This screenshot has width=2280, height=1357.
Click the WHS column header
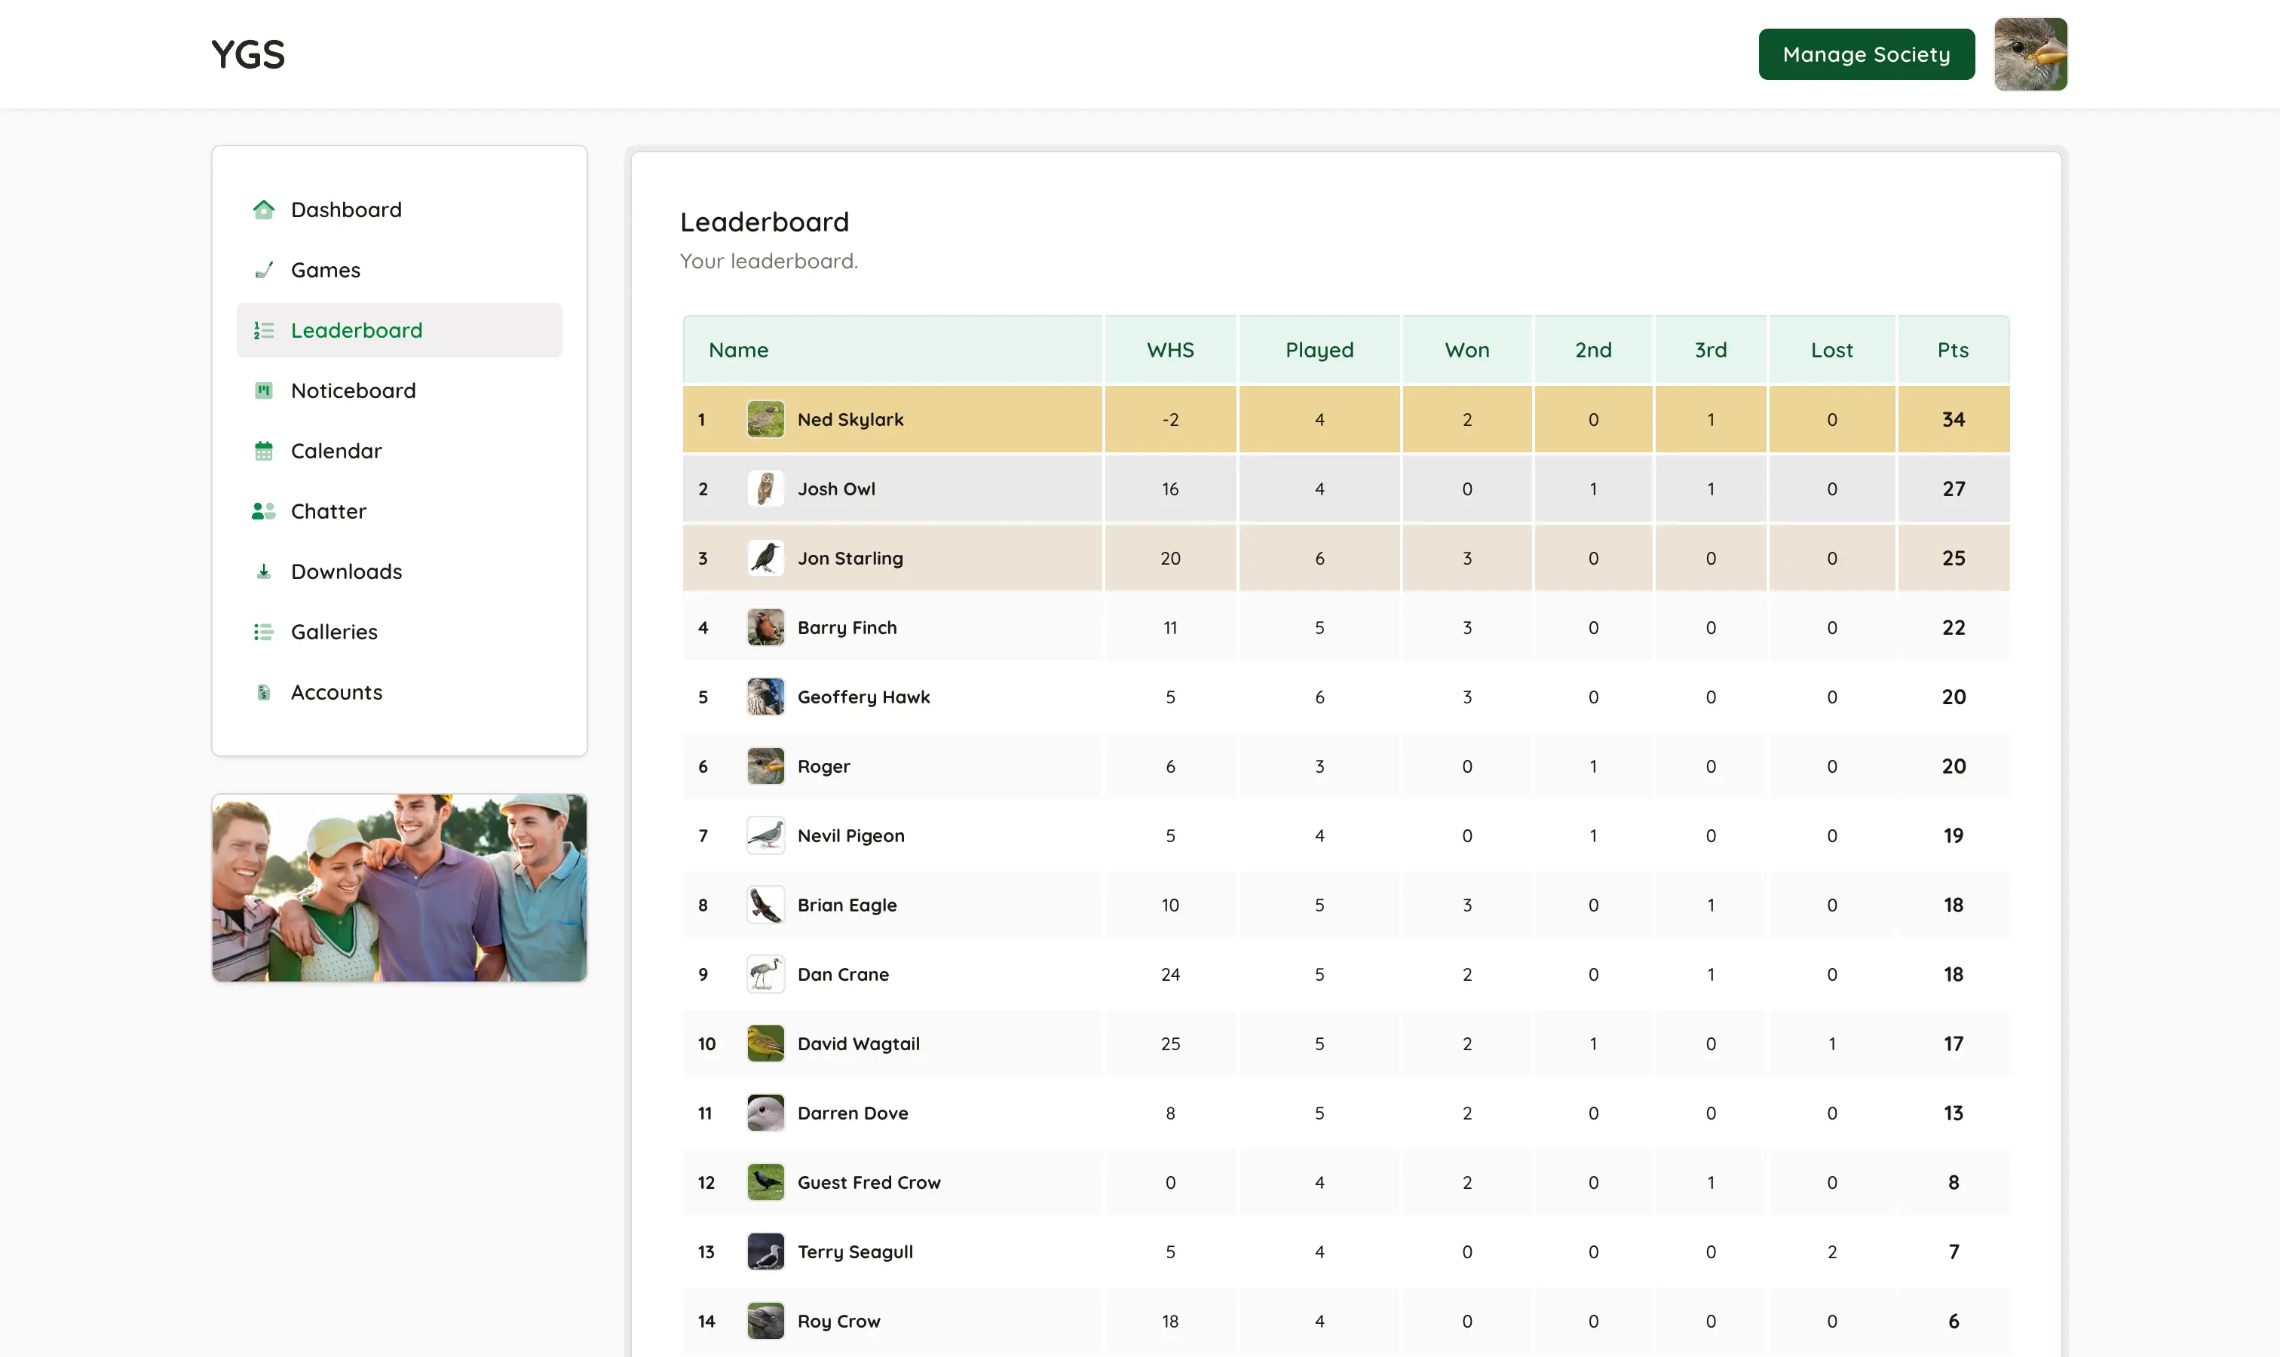pyautogui.click(x=1169, y=349)
